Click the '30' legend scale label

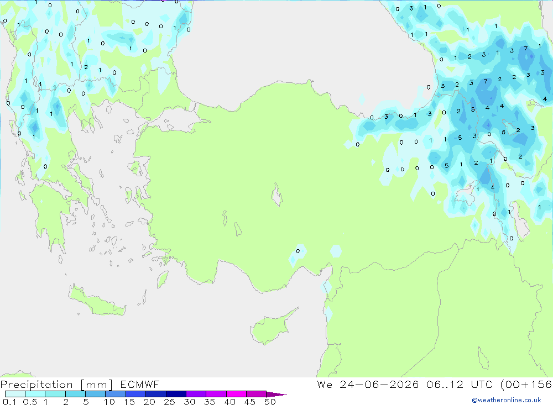click(189, 402)
